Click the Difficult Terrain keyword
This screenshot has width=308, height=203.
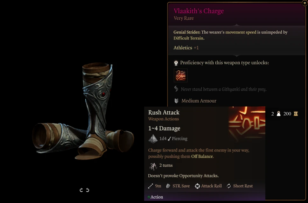point(188,38)
